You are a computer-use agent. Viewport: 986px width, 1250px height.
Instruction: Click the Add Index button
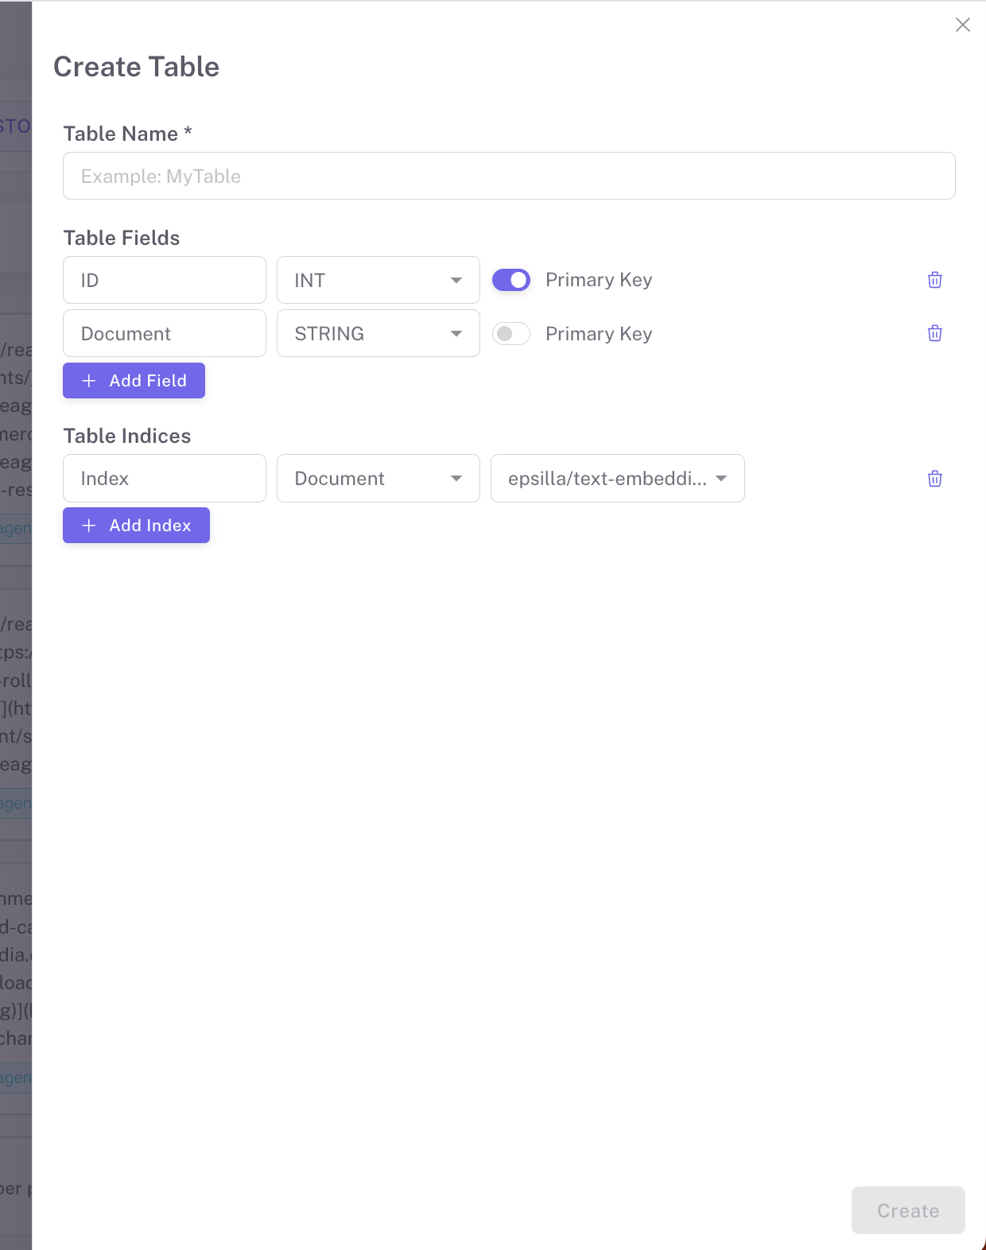coord(136,526)
